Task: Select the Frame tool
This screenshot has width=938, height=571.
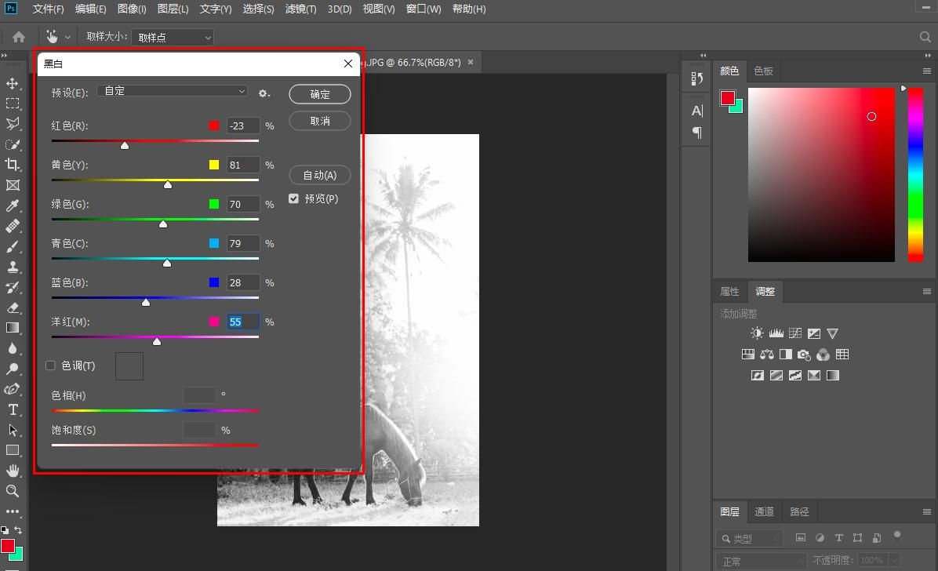Action: (13, 185)
